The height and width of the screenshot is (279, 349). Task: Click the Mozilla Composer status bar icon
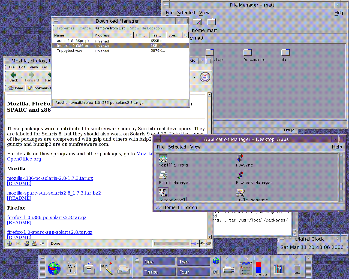[26, 244]
